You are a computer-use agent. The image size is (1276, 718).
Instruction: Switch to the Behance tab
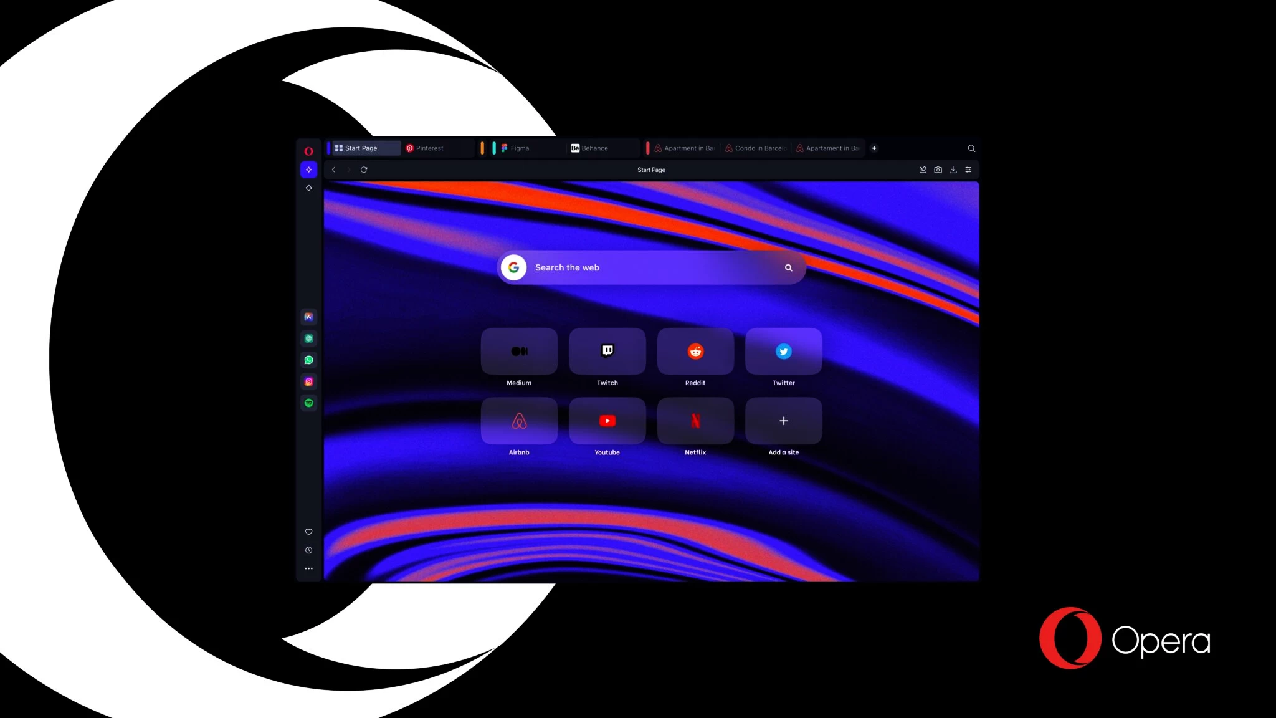coord(603,148)
